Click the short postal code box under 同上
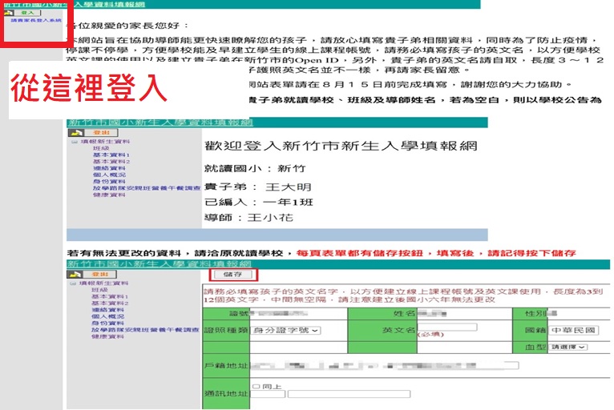The width and height of the screenshot is (614, 410). pyautogui.click(x=268, y=394)
